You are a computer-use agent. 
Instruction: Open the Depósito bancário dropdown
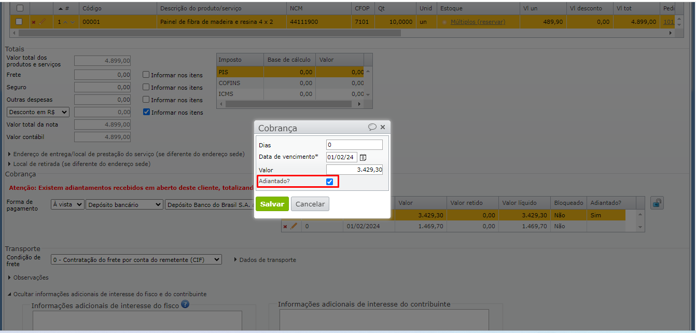124,205
